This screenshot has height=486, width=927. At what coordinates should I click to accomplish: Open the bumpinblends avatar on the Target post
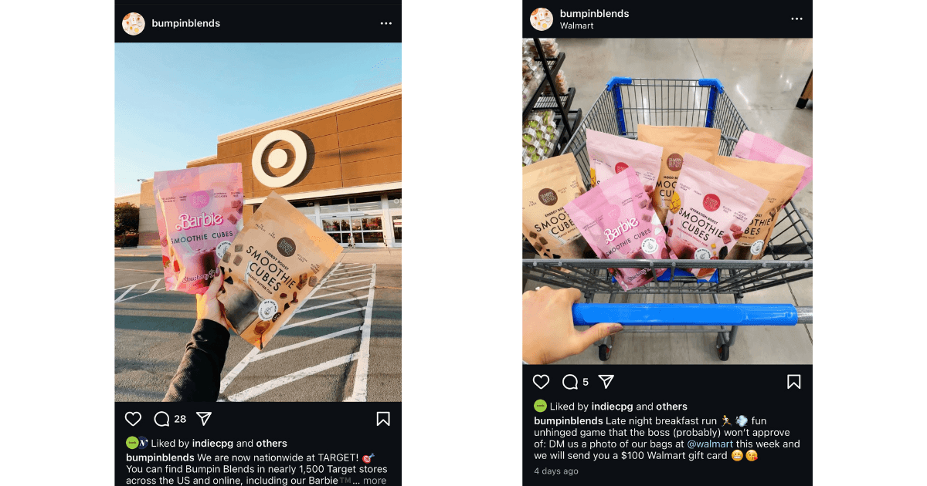(134, 24)
